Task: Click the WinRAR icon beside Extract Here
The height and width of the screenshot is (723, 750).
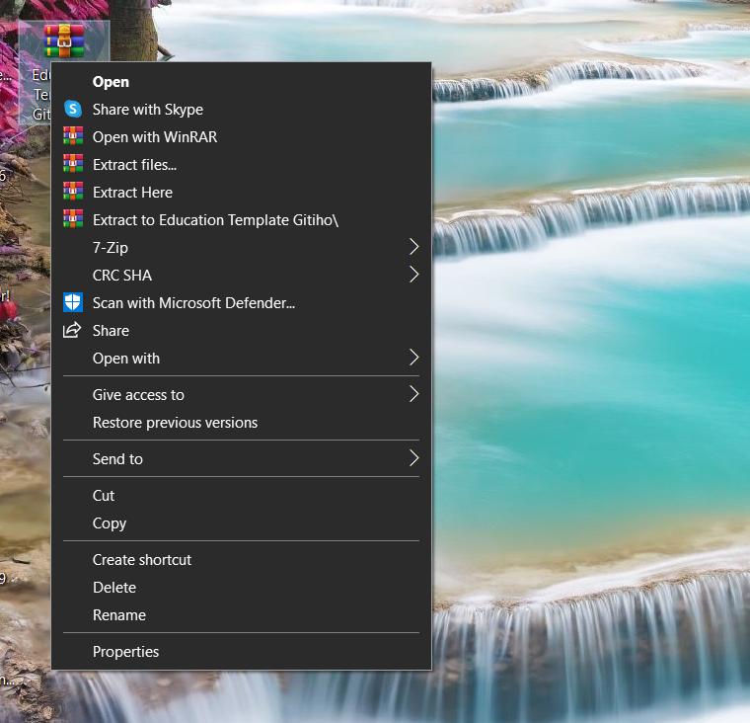Action: click(73, 192)
